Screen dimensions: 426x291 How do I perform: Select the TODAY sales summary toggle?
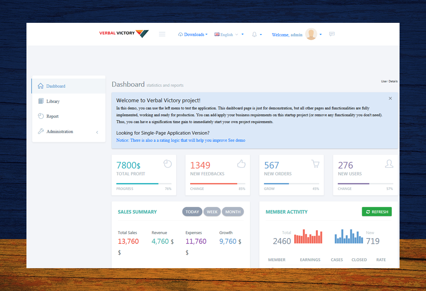click(192, 212)
